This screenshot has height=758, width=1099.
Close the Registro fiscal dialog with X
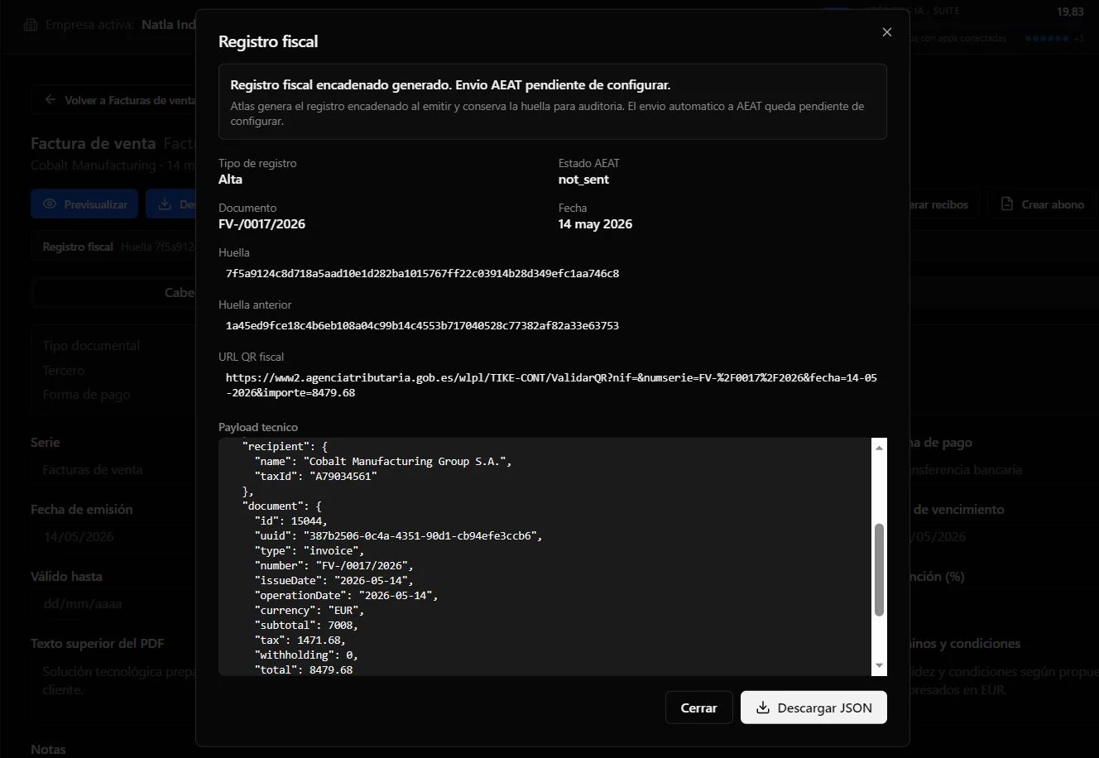tap(886, 32)
